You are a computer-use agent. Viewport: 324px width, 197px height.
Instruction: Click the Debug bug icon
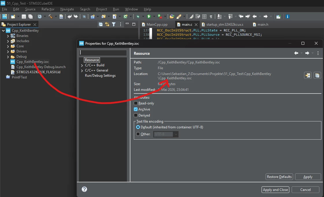pos(138,16)
